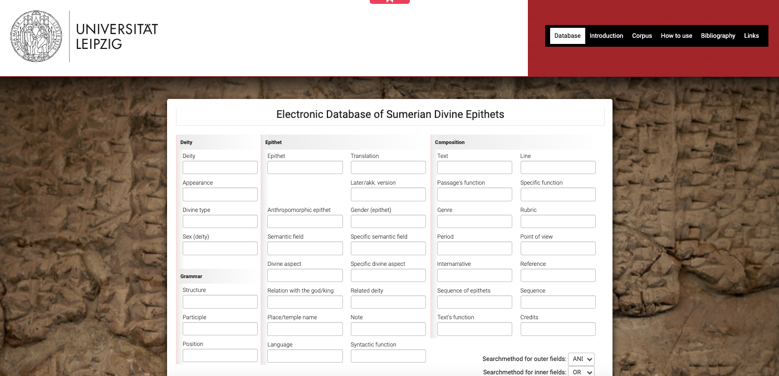Focus the Epithet text field

tap(305, 167)
